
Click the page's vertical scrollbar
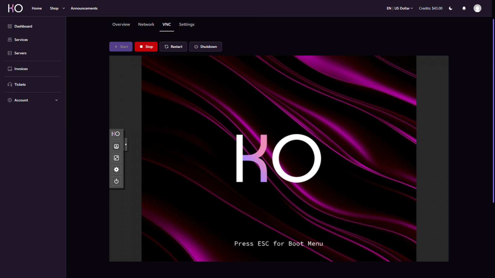click(493, 111)
